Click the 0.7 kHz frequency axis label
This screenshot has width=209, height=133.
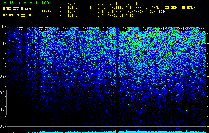(2, 110)
